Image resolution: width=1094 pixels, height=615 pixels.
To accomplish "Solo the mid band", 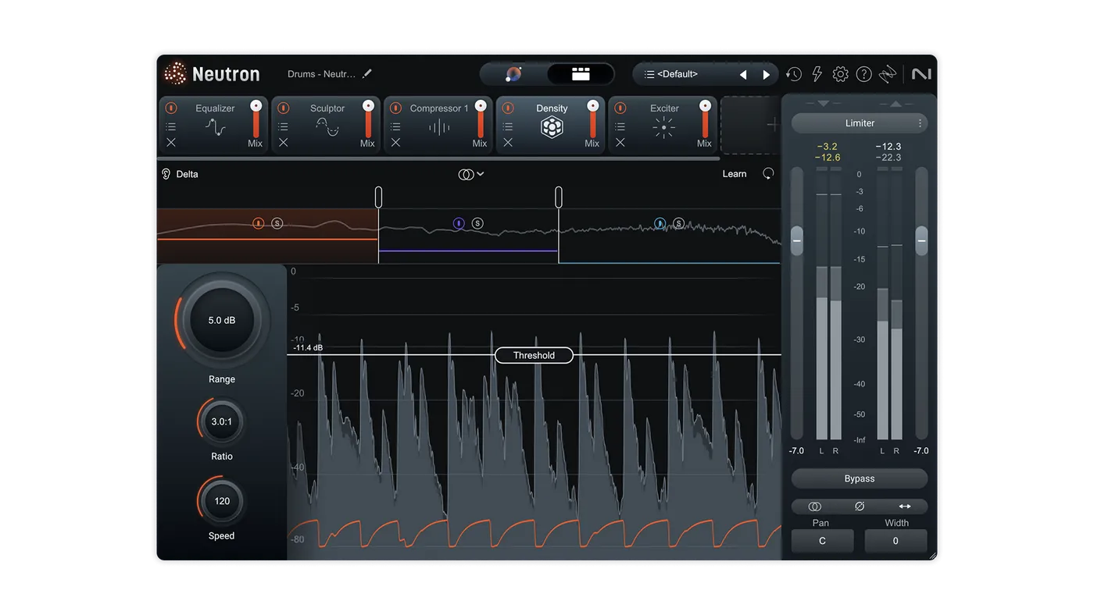I will pos(477,223).
